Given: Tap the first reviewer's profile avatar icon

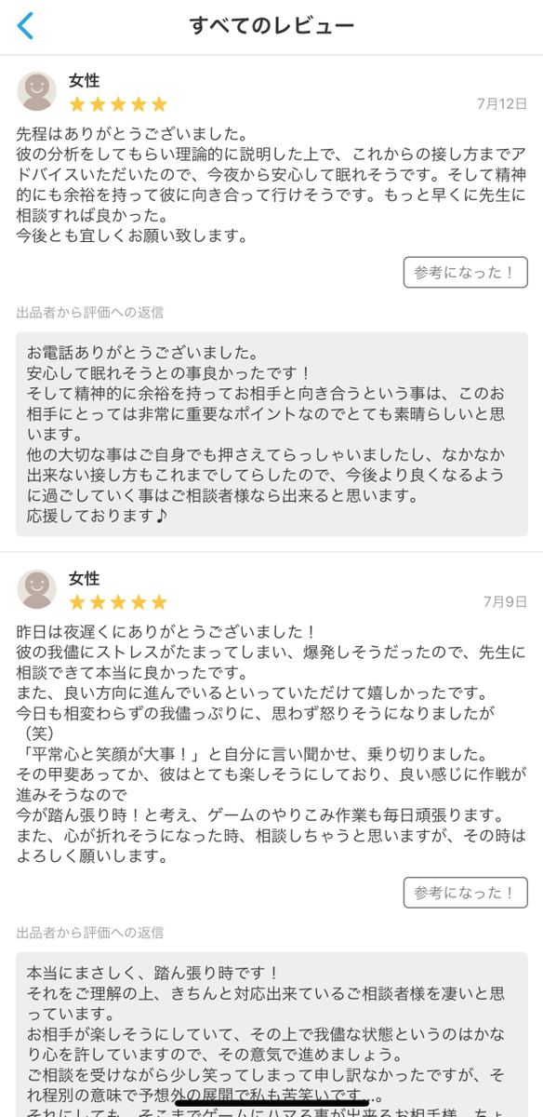Looking at the screenshot, I should (36, 90).
